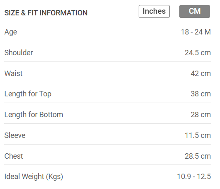Click the 38 cm top length value
Viewport: 220px width, 189px height.
pyautogui.click(x=200, y=94)
